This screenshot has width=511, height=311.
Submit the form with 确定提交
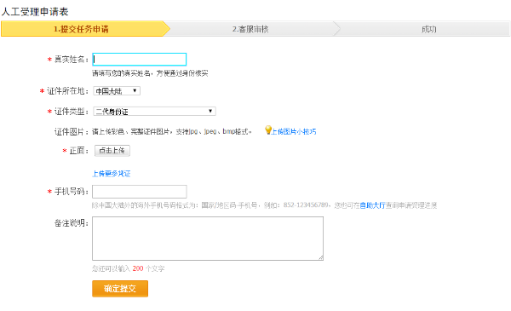[x=120, y=289]
